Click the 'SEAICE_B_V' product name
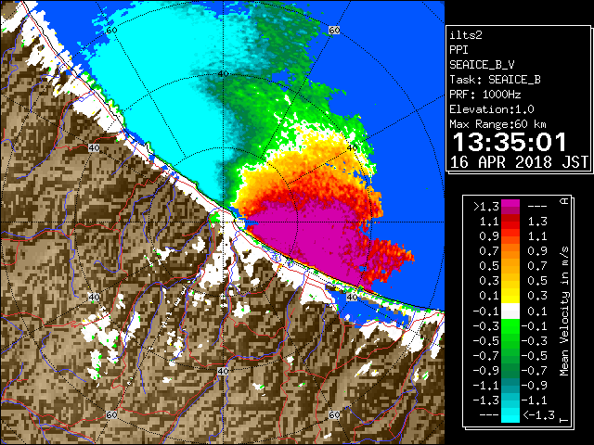594x445 pixels. (x=482, y=65)
